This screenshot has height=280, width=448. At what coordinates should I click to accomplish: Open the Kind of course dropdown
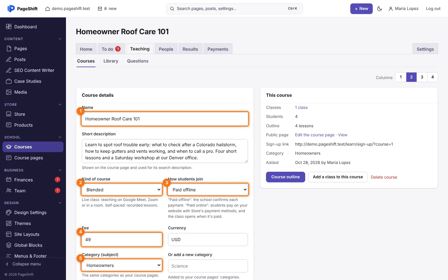(122, 190)
